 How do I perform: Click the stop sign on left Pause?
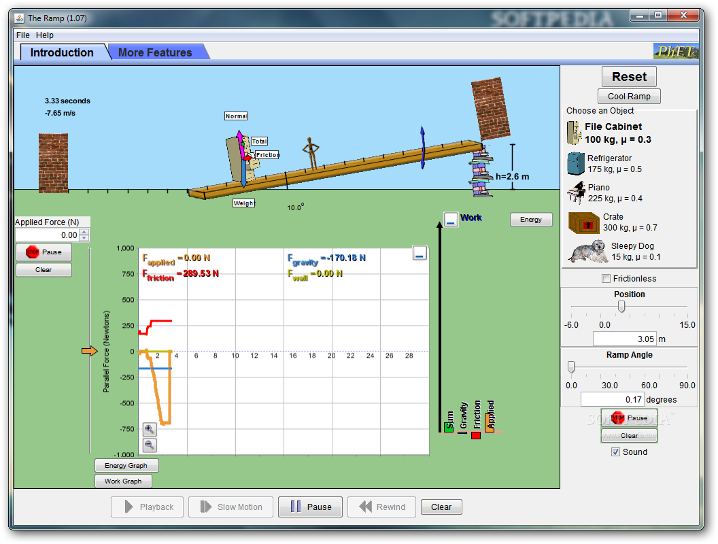click(x=32, y=252)
